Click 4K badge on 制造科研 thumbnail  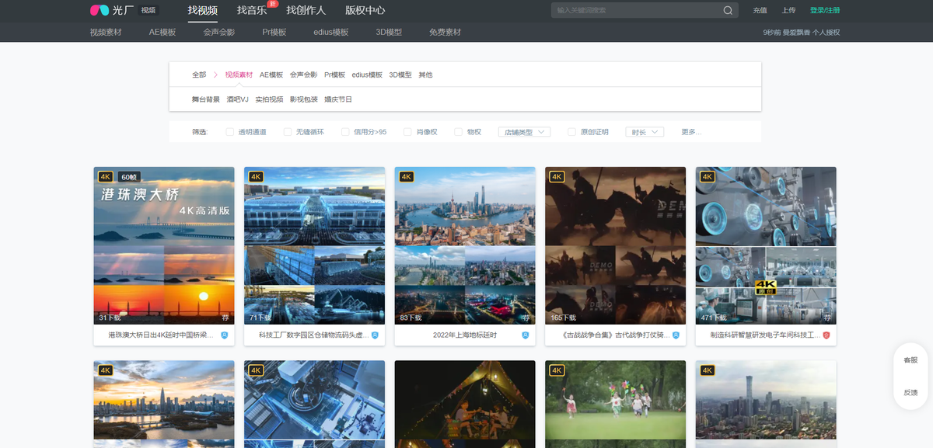pyautogui.click(x=708, y=177)
